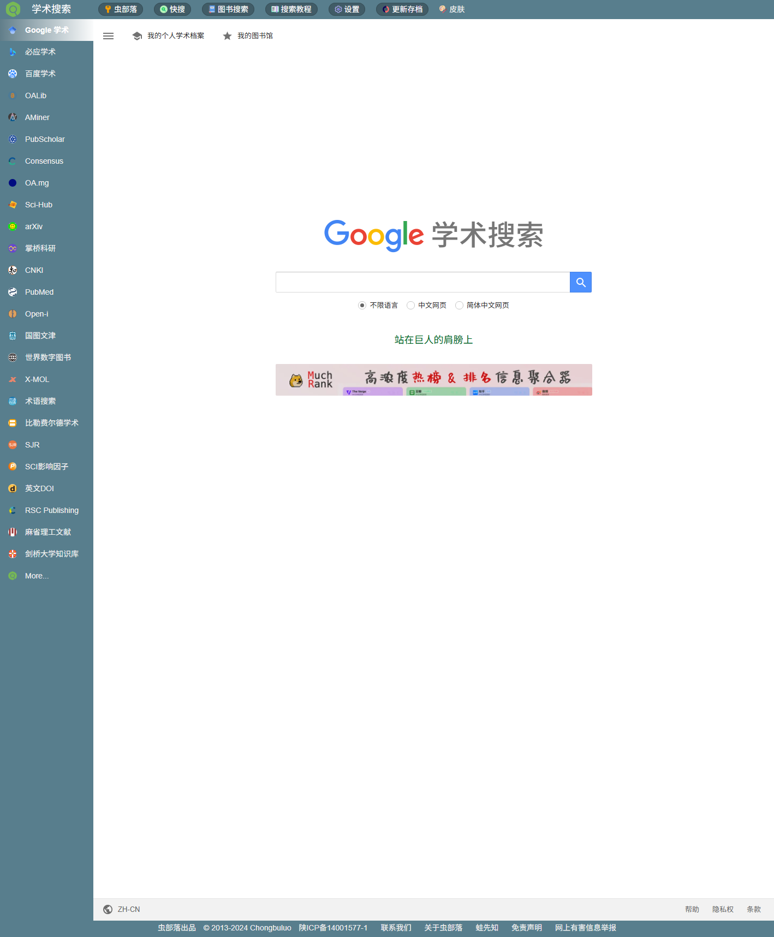Screen dimensions: 774x937
Task: Click the 条款 footer link
Action: point(754,909)
